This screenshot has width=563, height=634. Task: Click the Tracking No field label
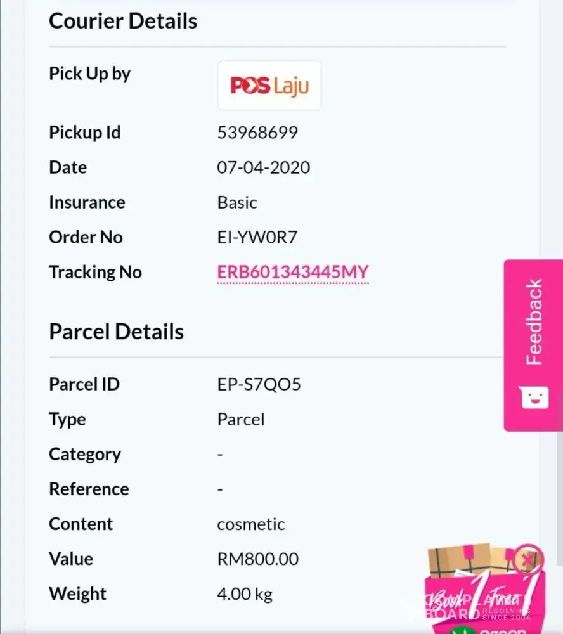[x=95, y=272]
